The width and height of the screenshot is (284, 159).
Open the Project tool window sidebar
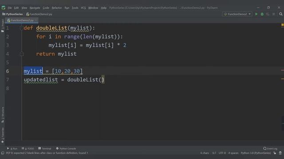tap(3, 26)
